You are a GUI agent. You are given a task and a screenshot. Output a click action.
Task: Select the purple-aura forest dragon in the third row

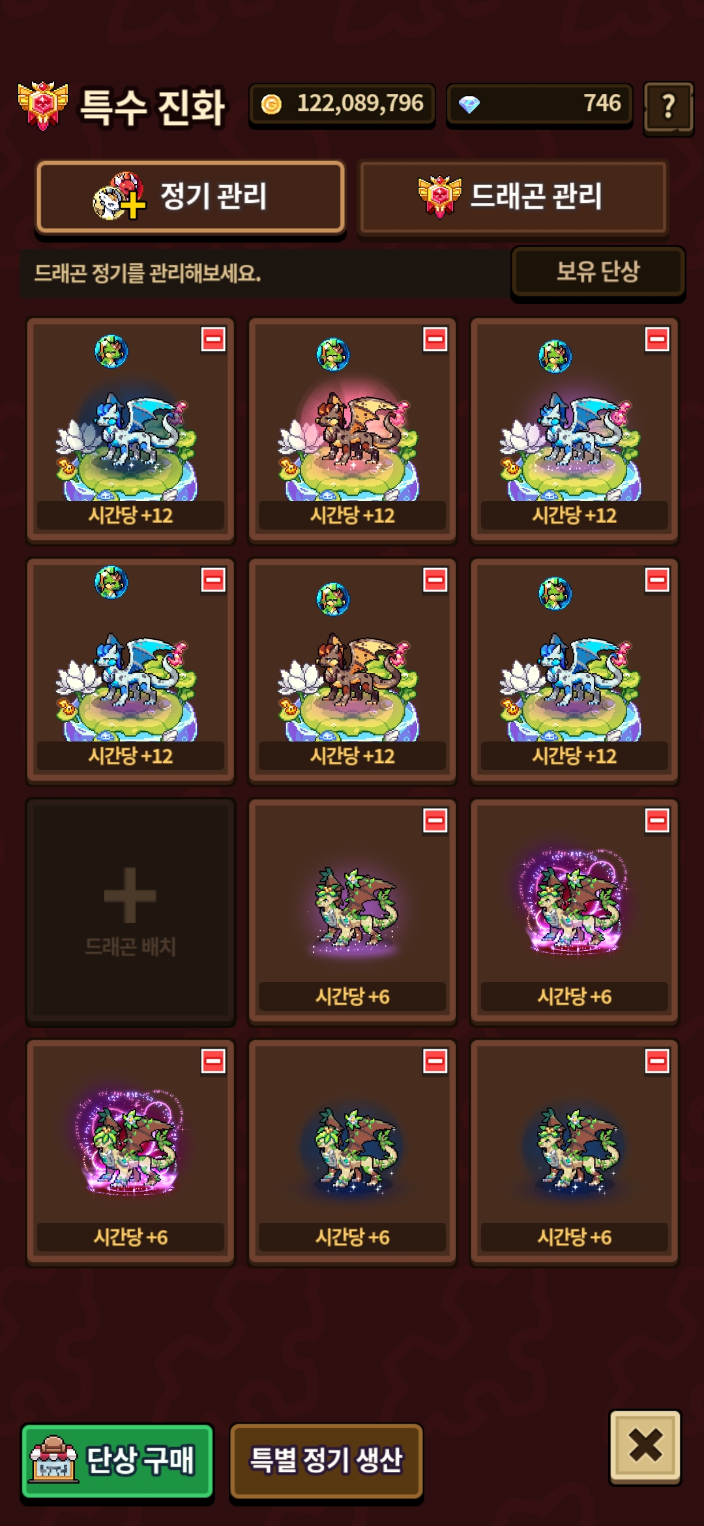574,902
